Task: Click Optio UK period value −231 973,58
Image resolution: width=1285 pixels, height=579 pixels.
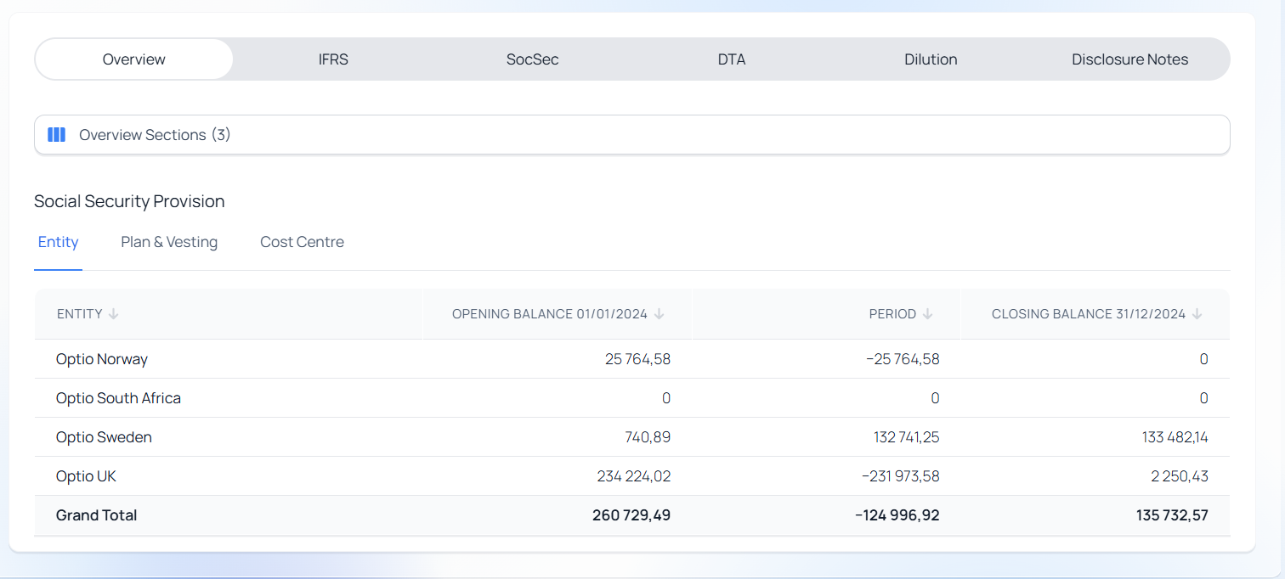Action: coord(901,476)
